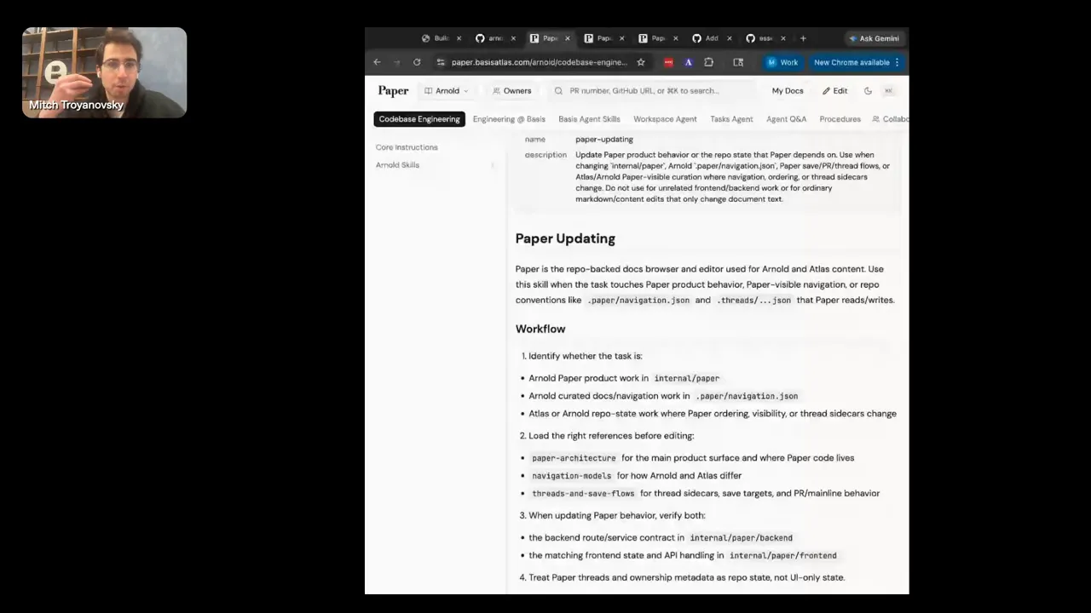
Task: Toggle dark mode with the moon icon
Action: [868, 91]
